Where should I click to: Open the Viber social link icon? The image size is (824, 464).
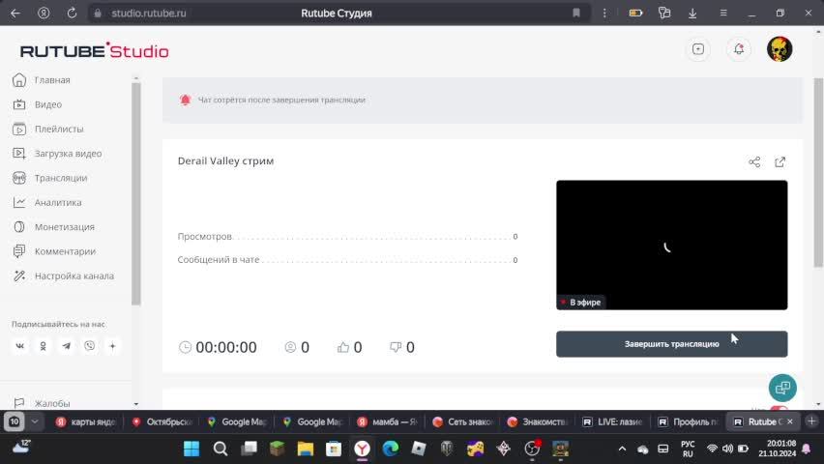coord(89,346)
